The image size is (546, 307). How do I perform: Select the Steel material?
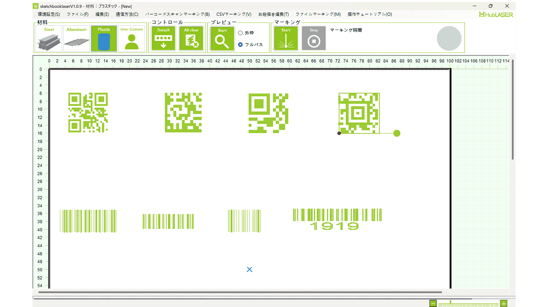[x=49, y=38]
